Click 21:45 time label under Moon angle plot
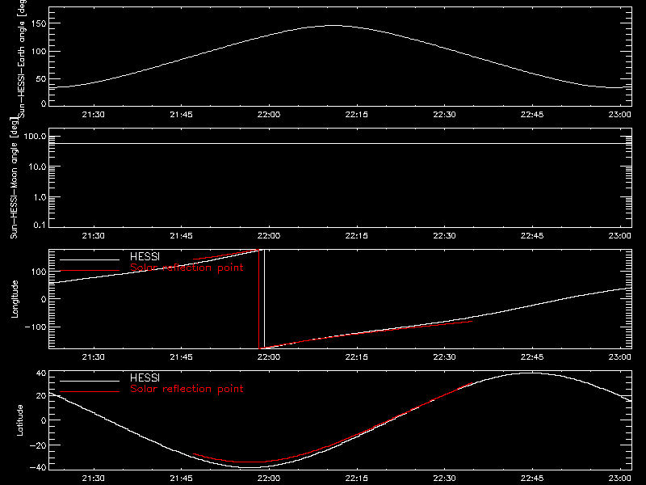 pos(181,236)
